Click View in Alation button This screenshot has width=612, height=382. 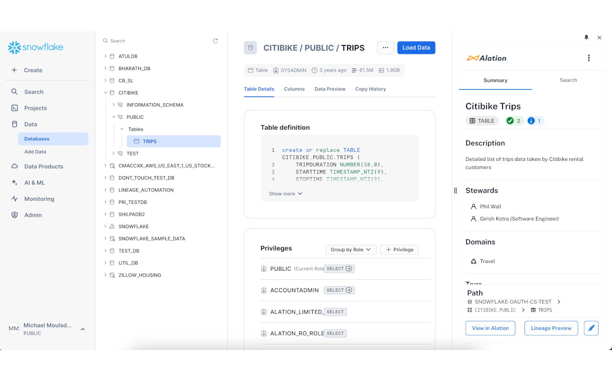coord(490,328)
